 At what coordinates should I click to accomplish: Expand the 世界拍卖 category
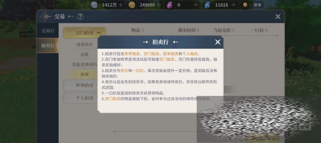81,85
